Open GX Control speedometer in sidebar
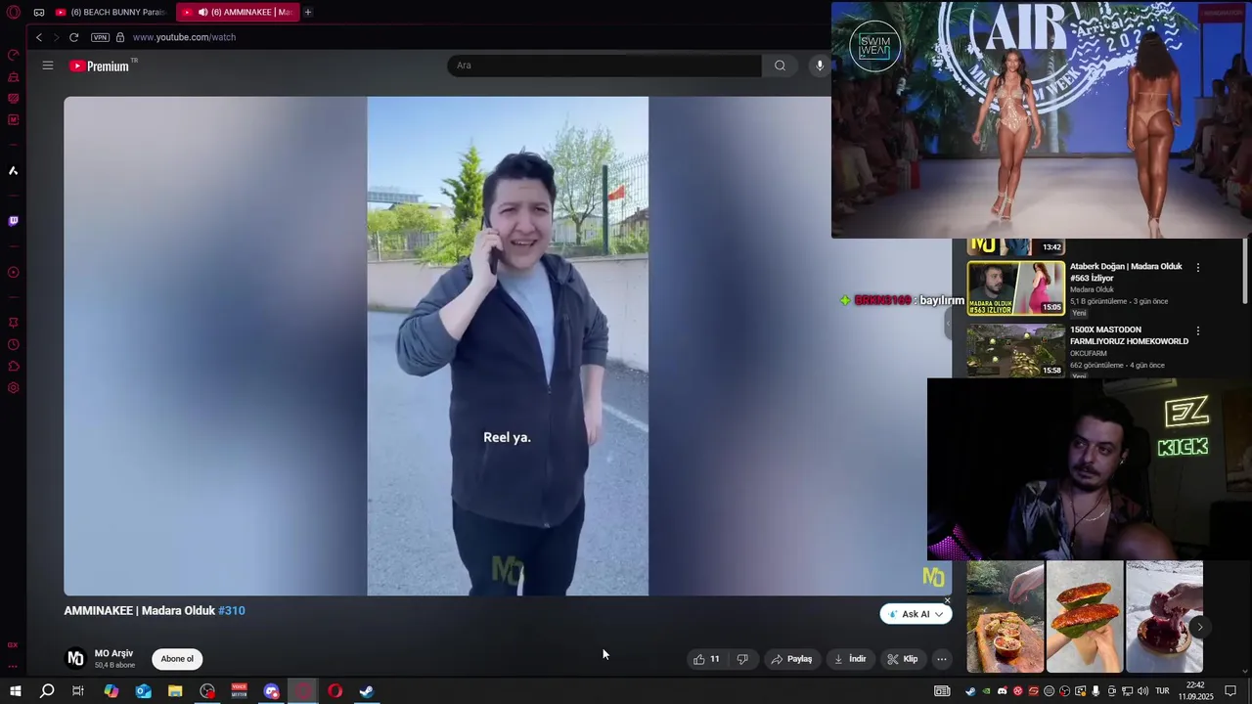The image size is (1252, 704). tap(14, 56)
